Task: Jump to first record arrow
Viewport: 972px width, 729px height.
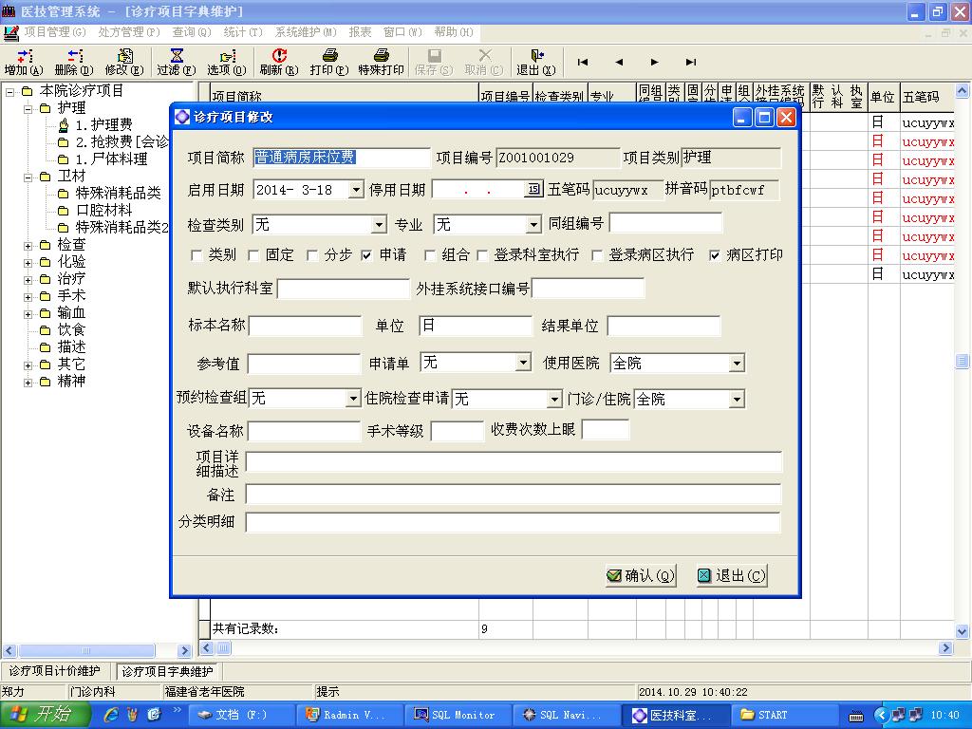Action: pos(583,62)
